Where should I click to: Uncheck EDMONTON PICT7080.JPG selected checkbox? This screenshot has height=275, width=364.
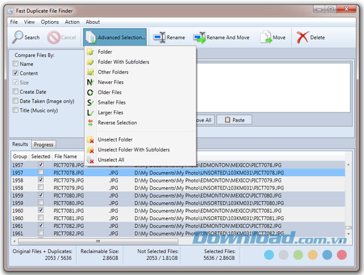(40, 195)
